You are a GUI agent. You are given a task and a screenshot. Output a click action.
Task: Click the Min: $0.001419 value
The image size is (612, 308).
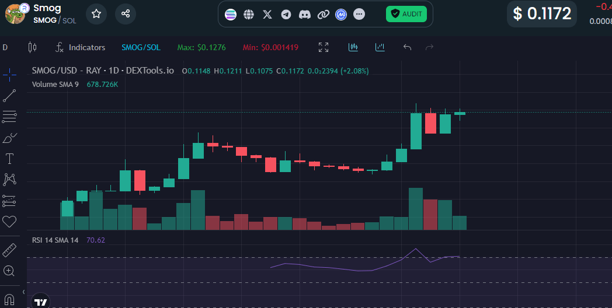[270, 48]
